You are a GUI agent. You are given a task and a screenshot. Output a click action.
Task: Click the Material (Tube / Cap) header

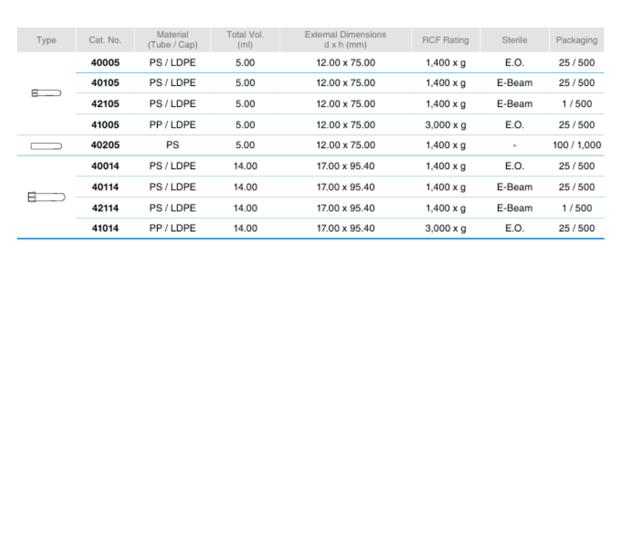tap(173, 40)
